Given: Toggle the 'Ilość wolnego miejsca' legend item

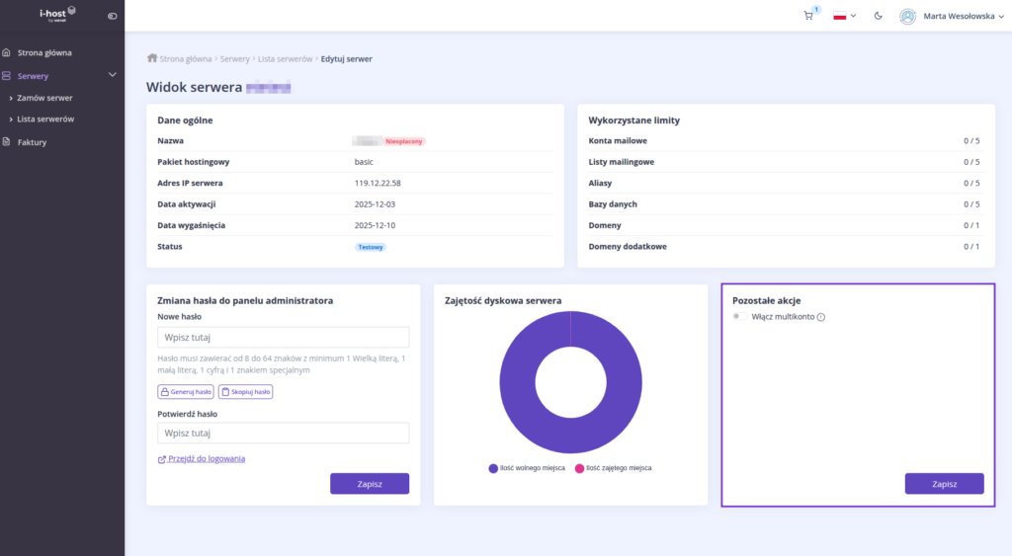Looking at the screenshot, I should pos(527,468).
